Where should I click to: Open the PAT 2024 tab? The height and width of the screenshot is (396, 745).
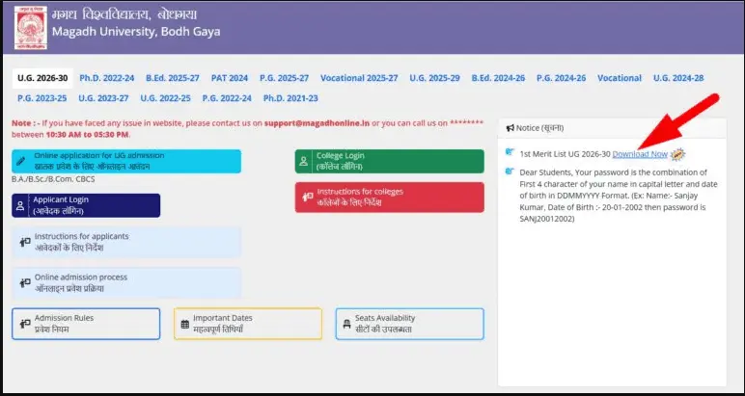coord(230,78)
